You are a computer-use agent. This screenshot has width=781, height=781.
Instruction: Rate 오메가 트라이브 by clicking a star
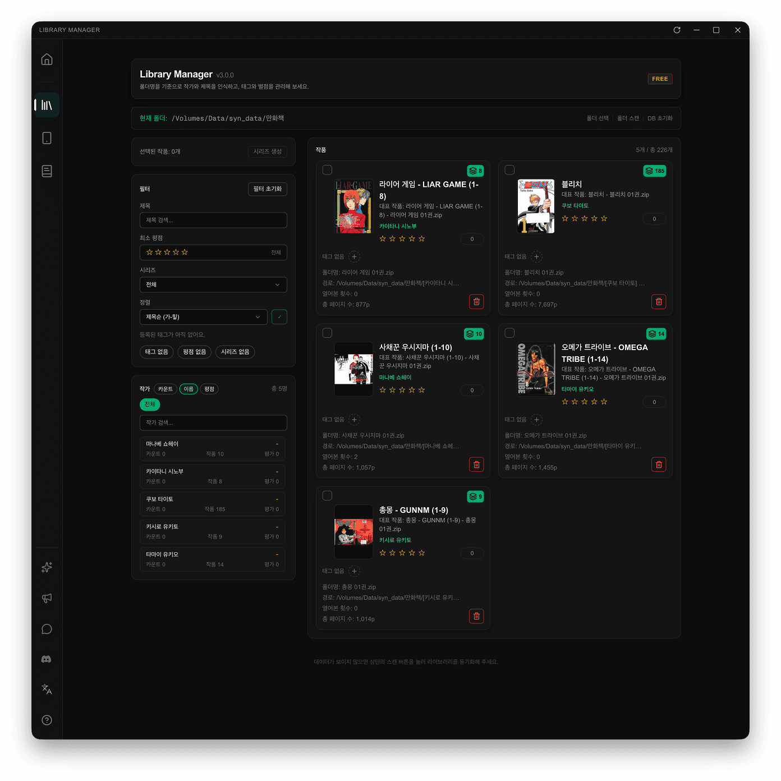click(x=584, y=402)
